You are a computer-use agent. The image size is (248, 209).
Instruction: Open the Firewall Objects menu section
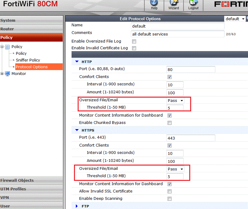pos(31,180)
